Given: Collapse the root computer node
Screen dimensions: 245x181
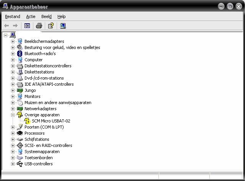Looking at the screenshot, I should (6, 35).
